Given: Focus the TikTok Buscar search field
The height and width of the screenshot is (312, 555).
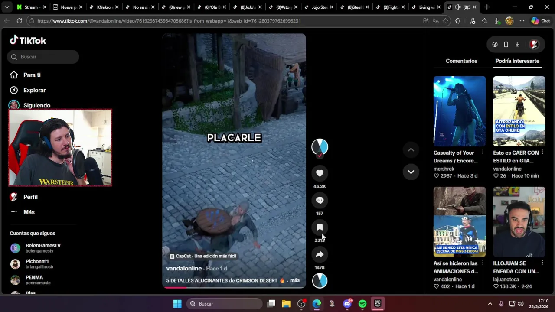Looking at the screenshot, I should [43, 57].
